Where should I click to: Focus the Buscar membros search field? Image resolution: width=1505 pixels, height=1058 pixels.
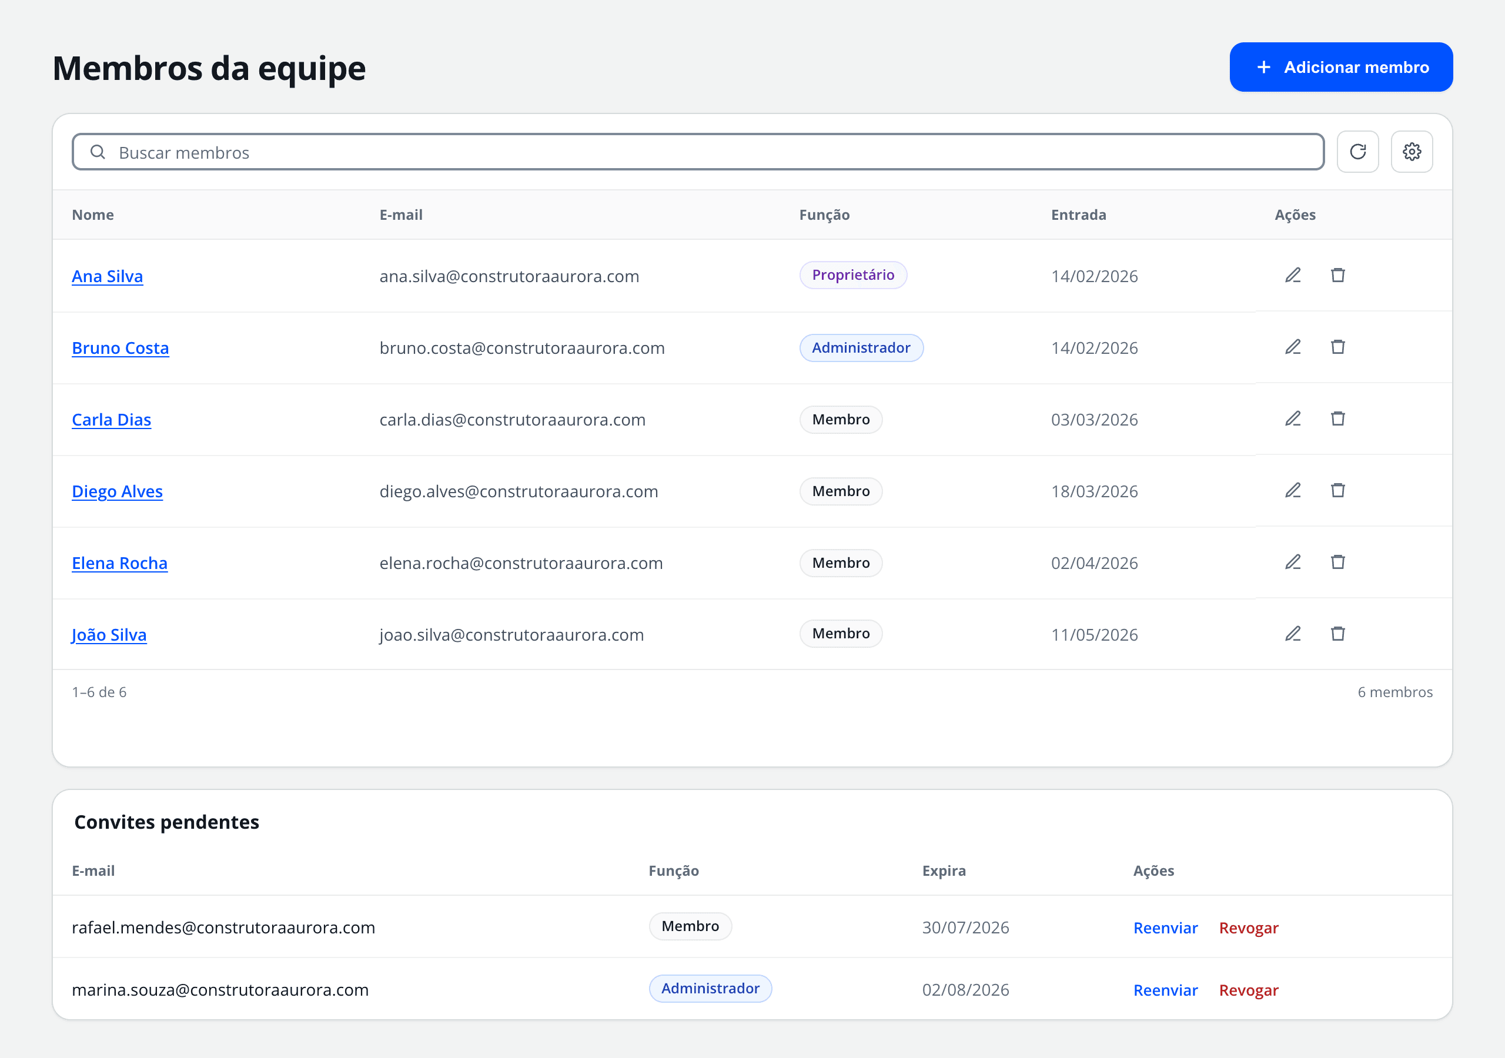pyautogui.click(x=697, y=152)
